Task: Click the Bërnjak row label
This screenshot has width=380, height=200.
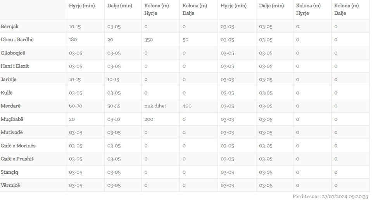Action: [x=10, y=27]
